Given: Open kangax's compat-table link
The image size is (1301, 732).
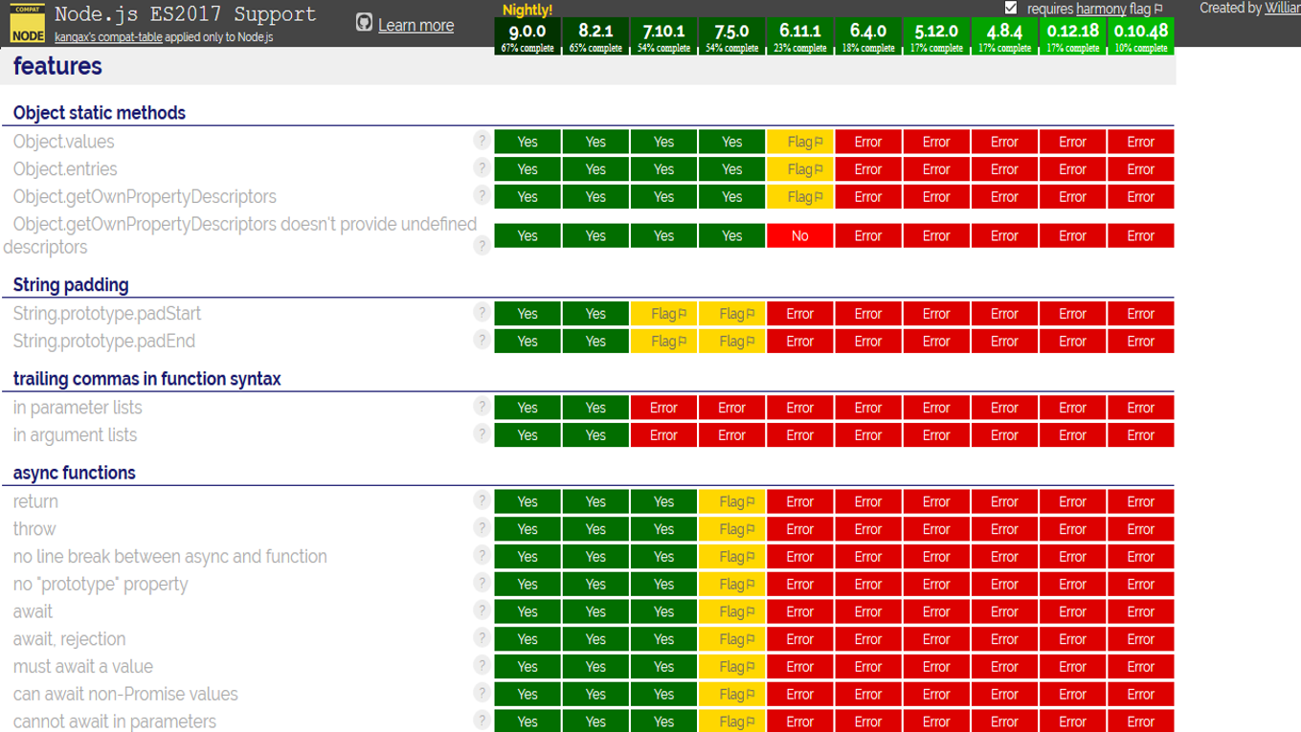Looking at the screenshot, I should (x=108, y=37).
